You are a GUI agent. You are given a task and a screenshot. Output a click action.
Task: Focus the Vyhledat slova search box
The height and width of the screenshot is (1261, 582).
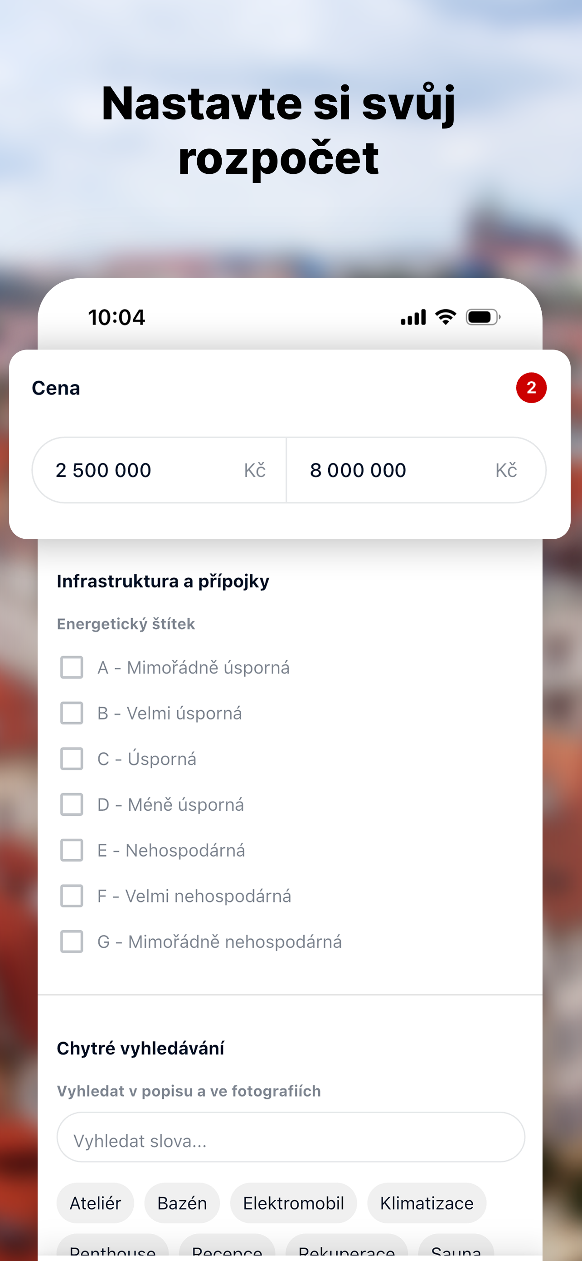click(x=291, y=1141)
